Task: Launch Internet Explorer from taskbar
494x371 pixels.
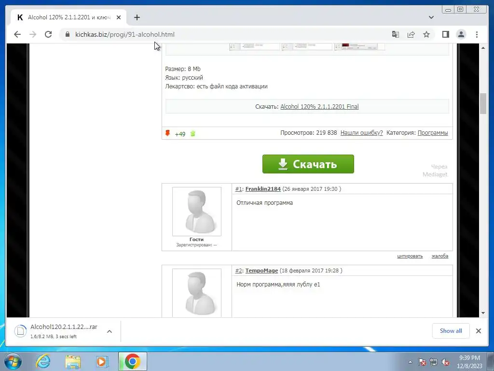Action: pyautogui.click(x=43, y=361)
